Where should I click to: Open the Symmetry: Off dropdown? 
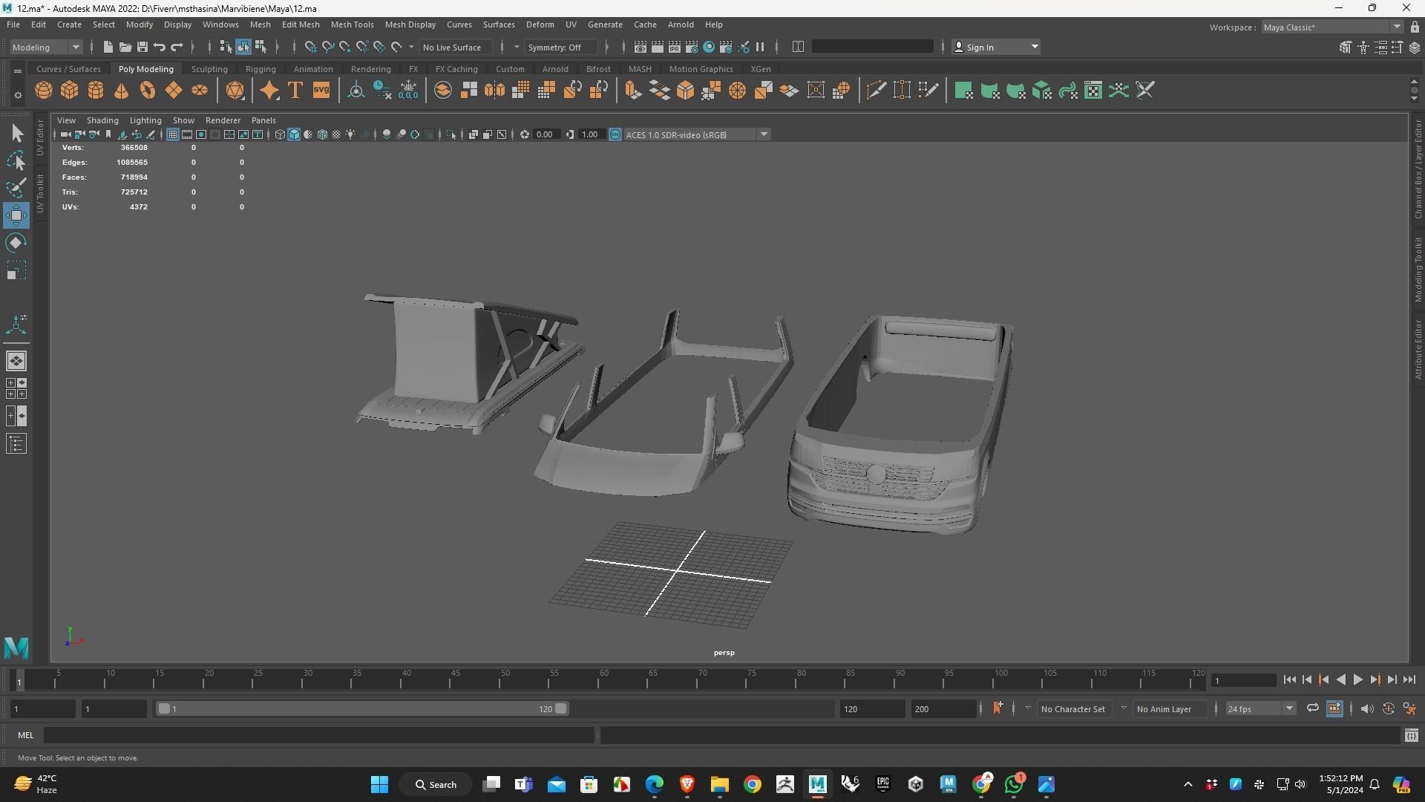(x=560, y=47)
